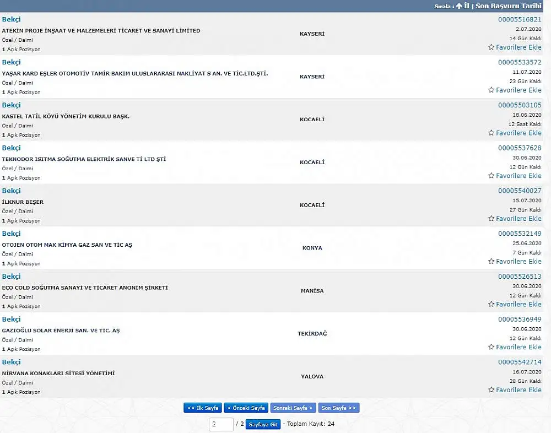Open listing number 00005542714
The height and width of the screenshot is (433, 551).
click(520, 362)
